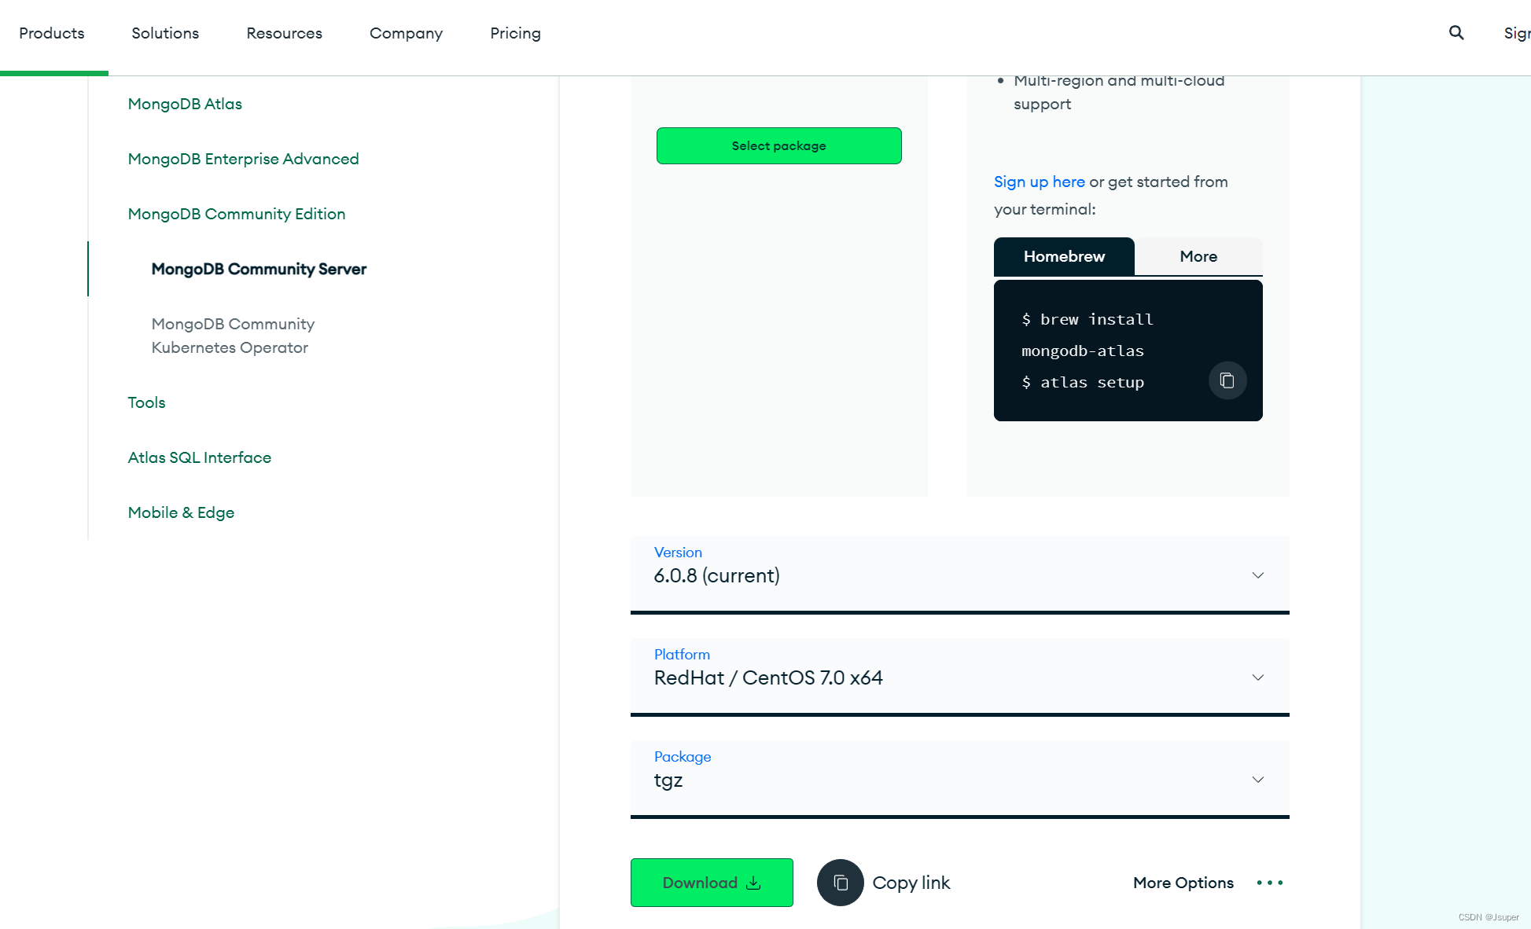Viewport: 1531px width, 929px height.
Task: Select MongoDB Community Kubernetes Operator
Action: [x=232, y=336]
